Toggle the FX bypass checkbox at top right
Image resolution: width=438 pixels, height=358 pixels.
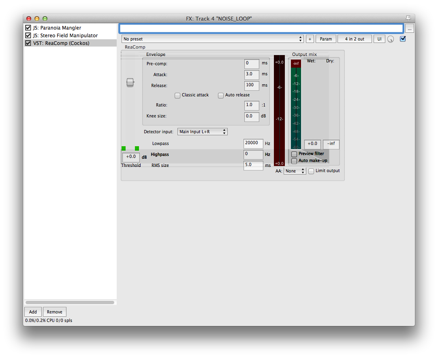coord(402,39)
